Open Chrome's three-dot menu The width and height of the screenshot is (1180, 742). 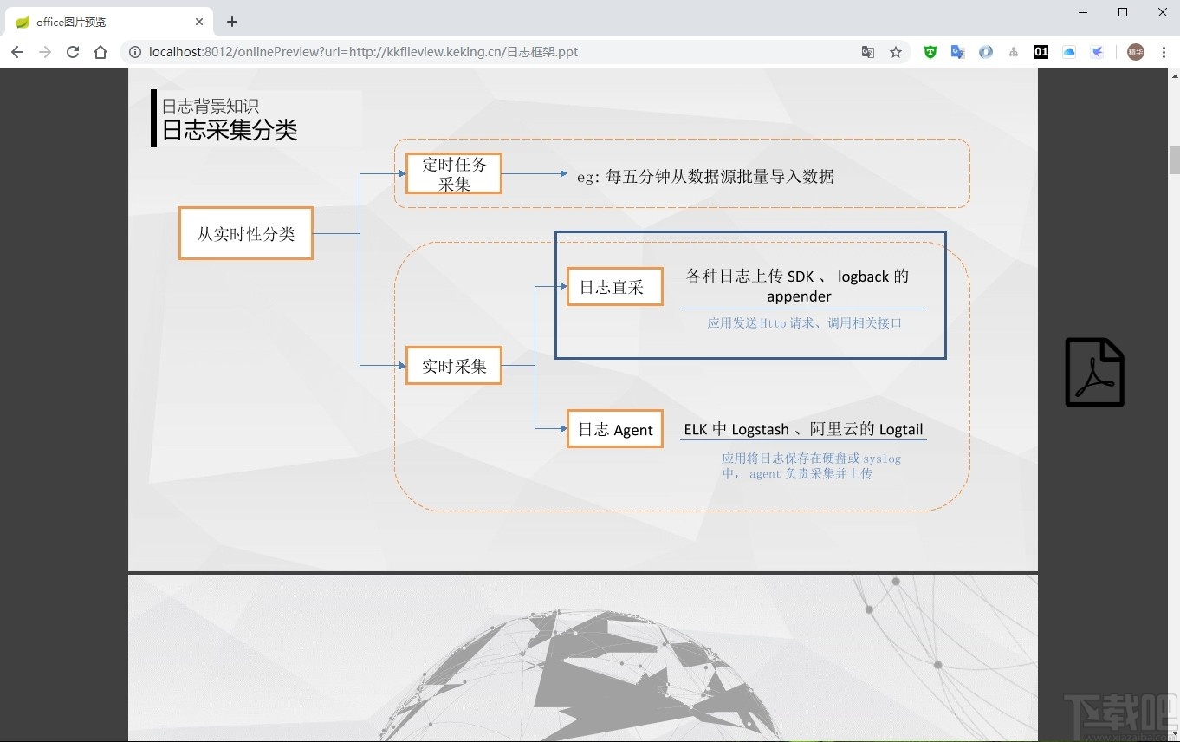1164,52
